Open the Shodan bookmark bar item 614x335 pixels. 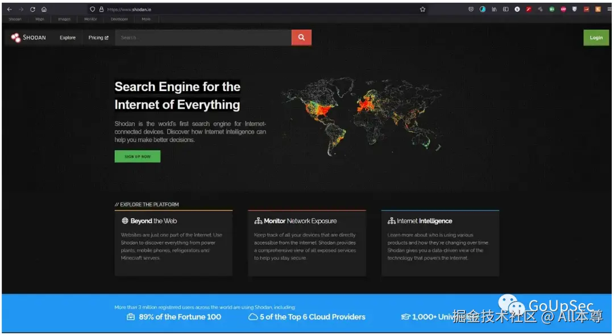click(x=15, y=19)
